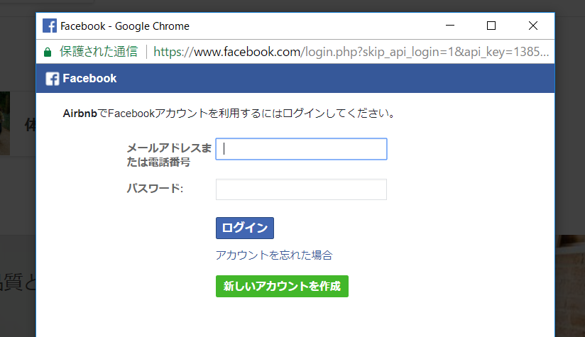Viewport: 585px width, 337px height.
Task: Click the green 新しいアカウントを作成 button
Action: 282,287
